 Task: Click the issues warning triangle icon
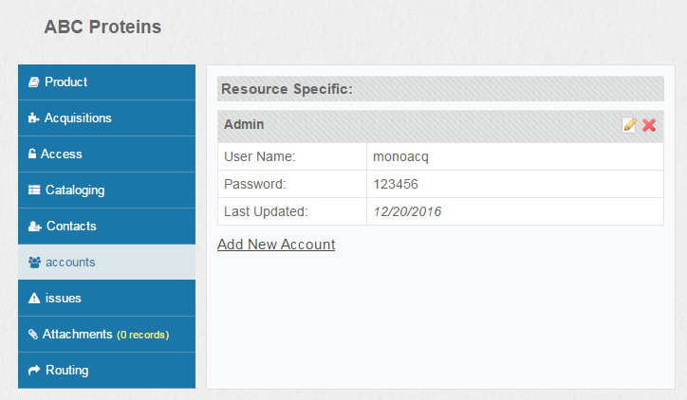point(34,298)
